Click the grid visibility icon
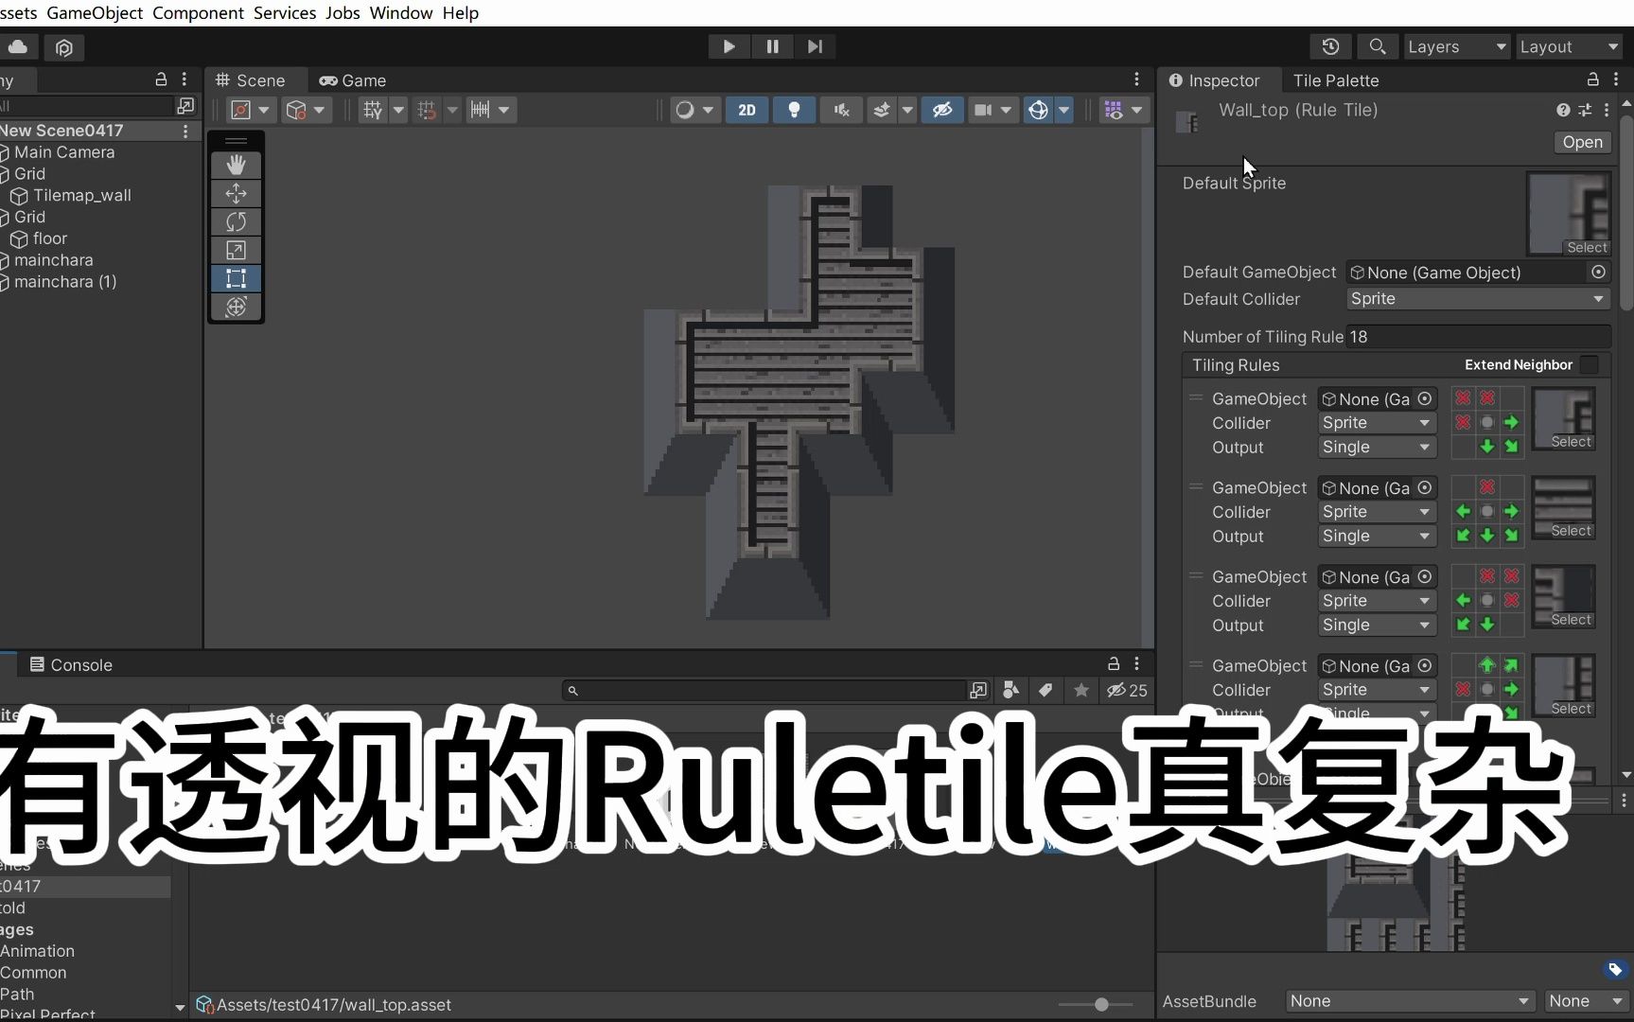The height and width of the screenshot is (1022, 1634). pyautogui.click(x=373, y=110)
